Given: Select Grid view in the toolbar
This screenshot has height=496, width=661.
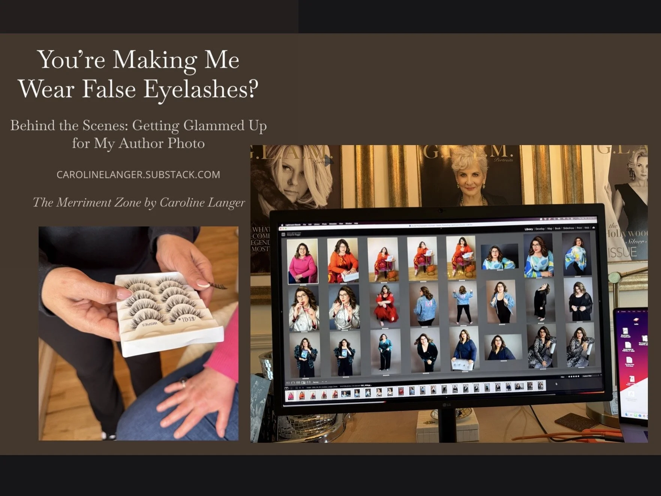Looking at the screenshot, I should (x=288, y=383).
